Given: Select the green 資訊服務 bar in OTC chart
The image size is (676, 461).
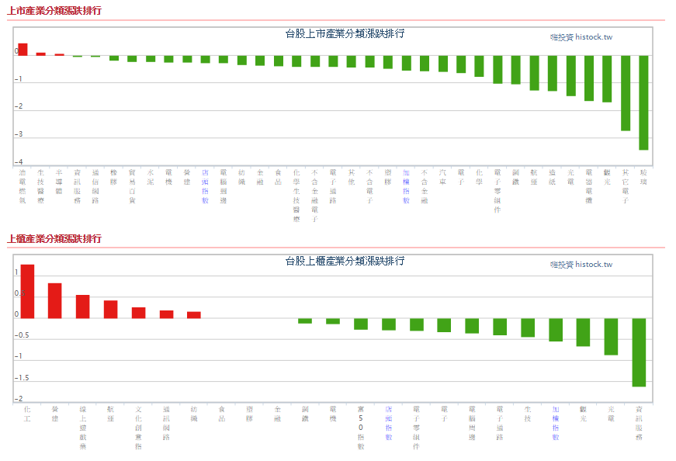Looking at the screenshot, I should click(639, 352).
